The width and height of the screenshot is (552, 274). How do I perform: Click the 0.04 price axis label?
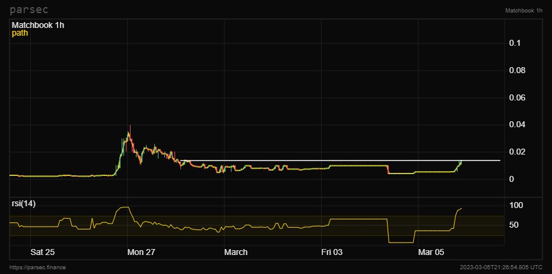pyautogui.click(x=517, y=125)
